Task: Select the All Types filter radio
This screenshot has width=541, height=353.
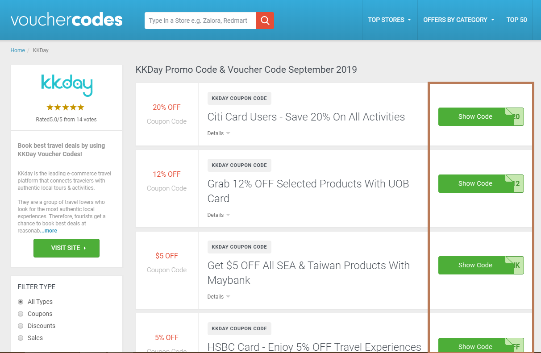Action: 21,302
